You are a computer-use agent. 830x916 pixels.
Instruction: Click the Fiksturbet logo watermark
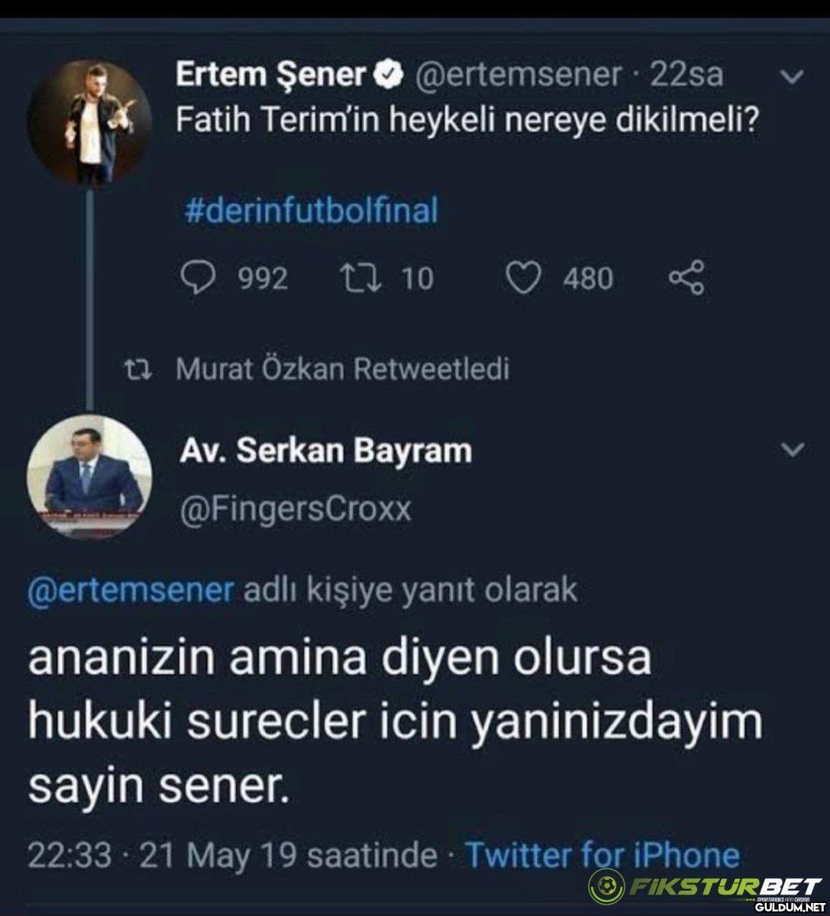click(707, 890)
